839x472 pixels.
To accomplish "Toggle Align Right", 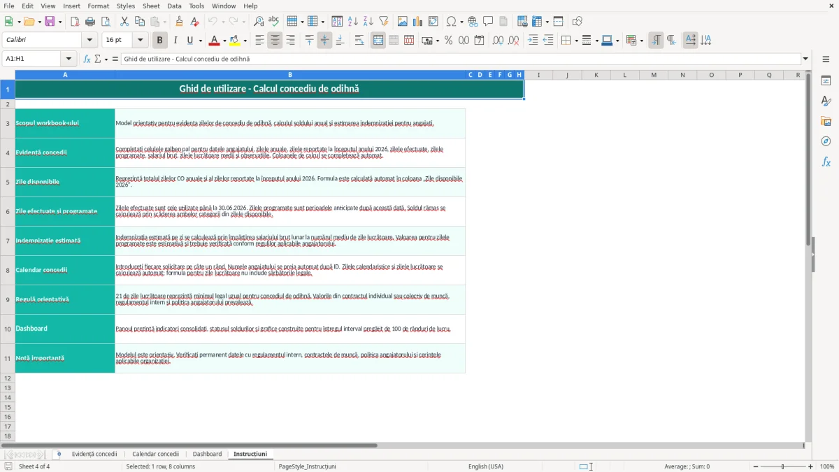I will (x=290, y=41).
